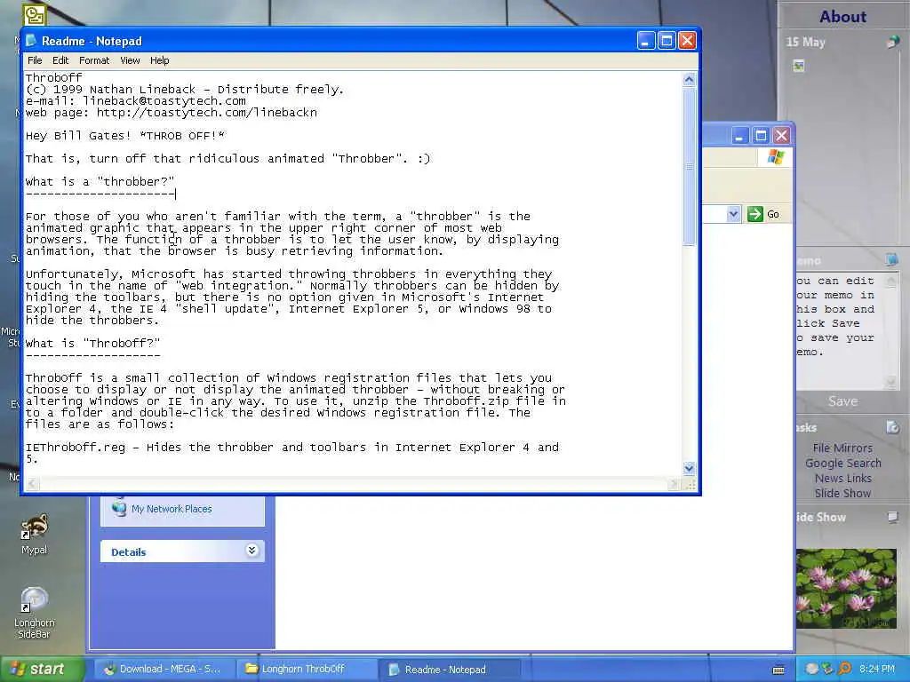910x682 pixels.
Task: Click the Windows flag throbber in Explorer
Action: [x=775, y=157]
